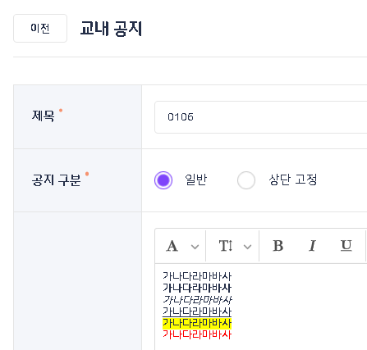Select the 상단 고정 radio button
The image size is (367, 350).
tap(246, 180)
